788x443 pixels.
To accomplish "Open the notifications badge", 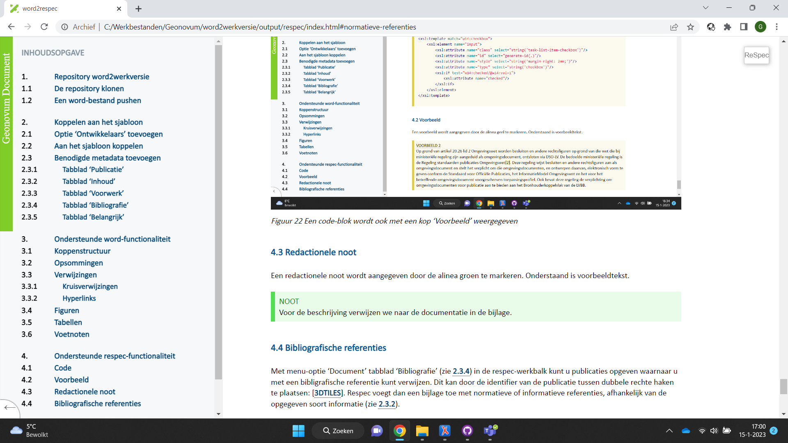I will tap(774, 431).
